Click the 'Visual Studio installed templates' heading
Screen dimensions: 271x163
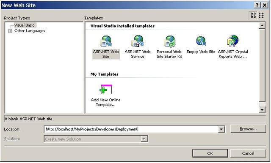pyautogui.click(x=122, y=26)
